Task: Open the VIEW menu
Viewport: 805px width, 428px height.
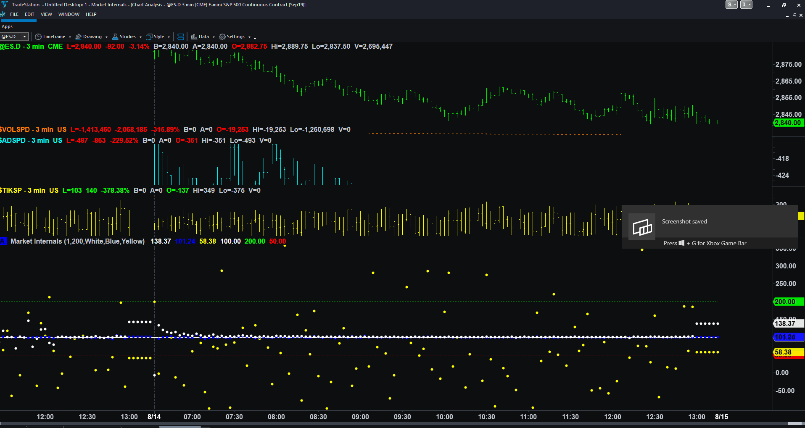Action: [x=46, y=14]
